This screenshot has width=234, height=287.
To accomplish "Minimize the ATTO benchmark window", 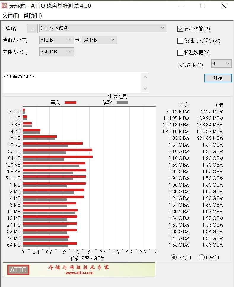I will tap(182, 6).
